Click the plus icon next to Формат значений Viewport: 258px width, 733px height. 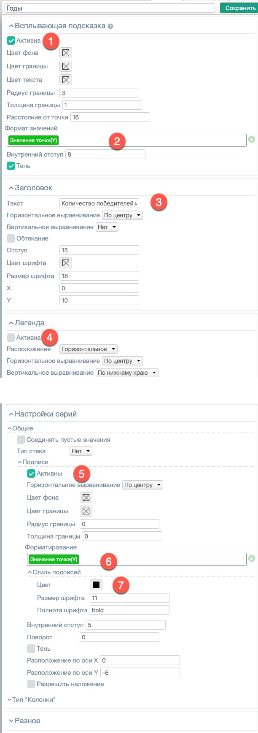(x=252, y=139)
